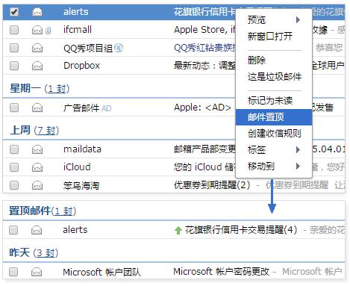Check the iCloud email checkbox
Screen dimensions: 350x286
click(14, 167)
